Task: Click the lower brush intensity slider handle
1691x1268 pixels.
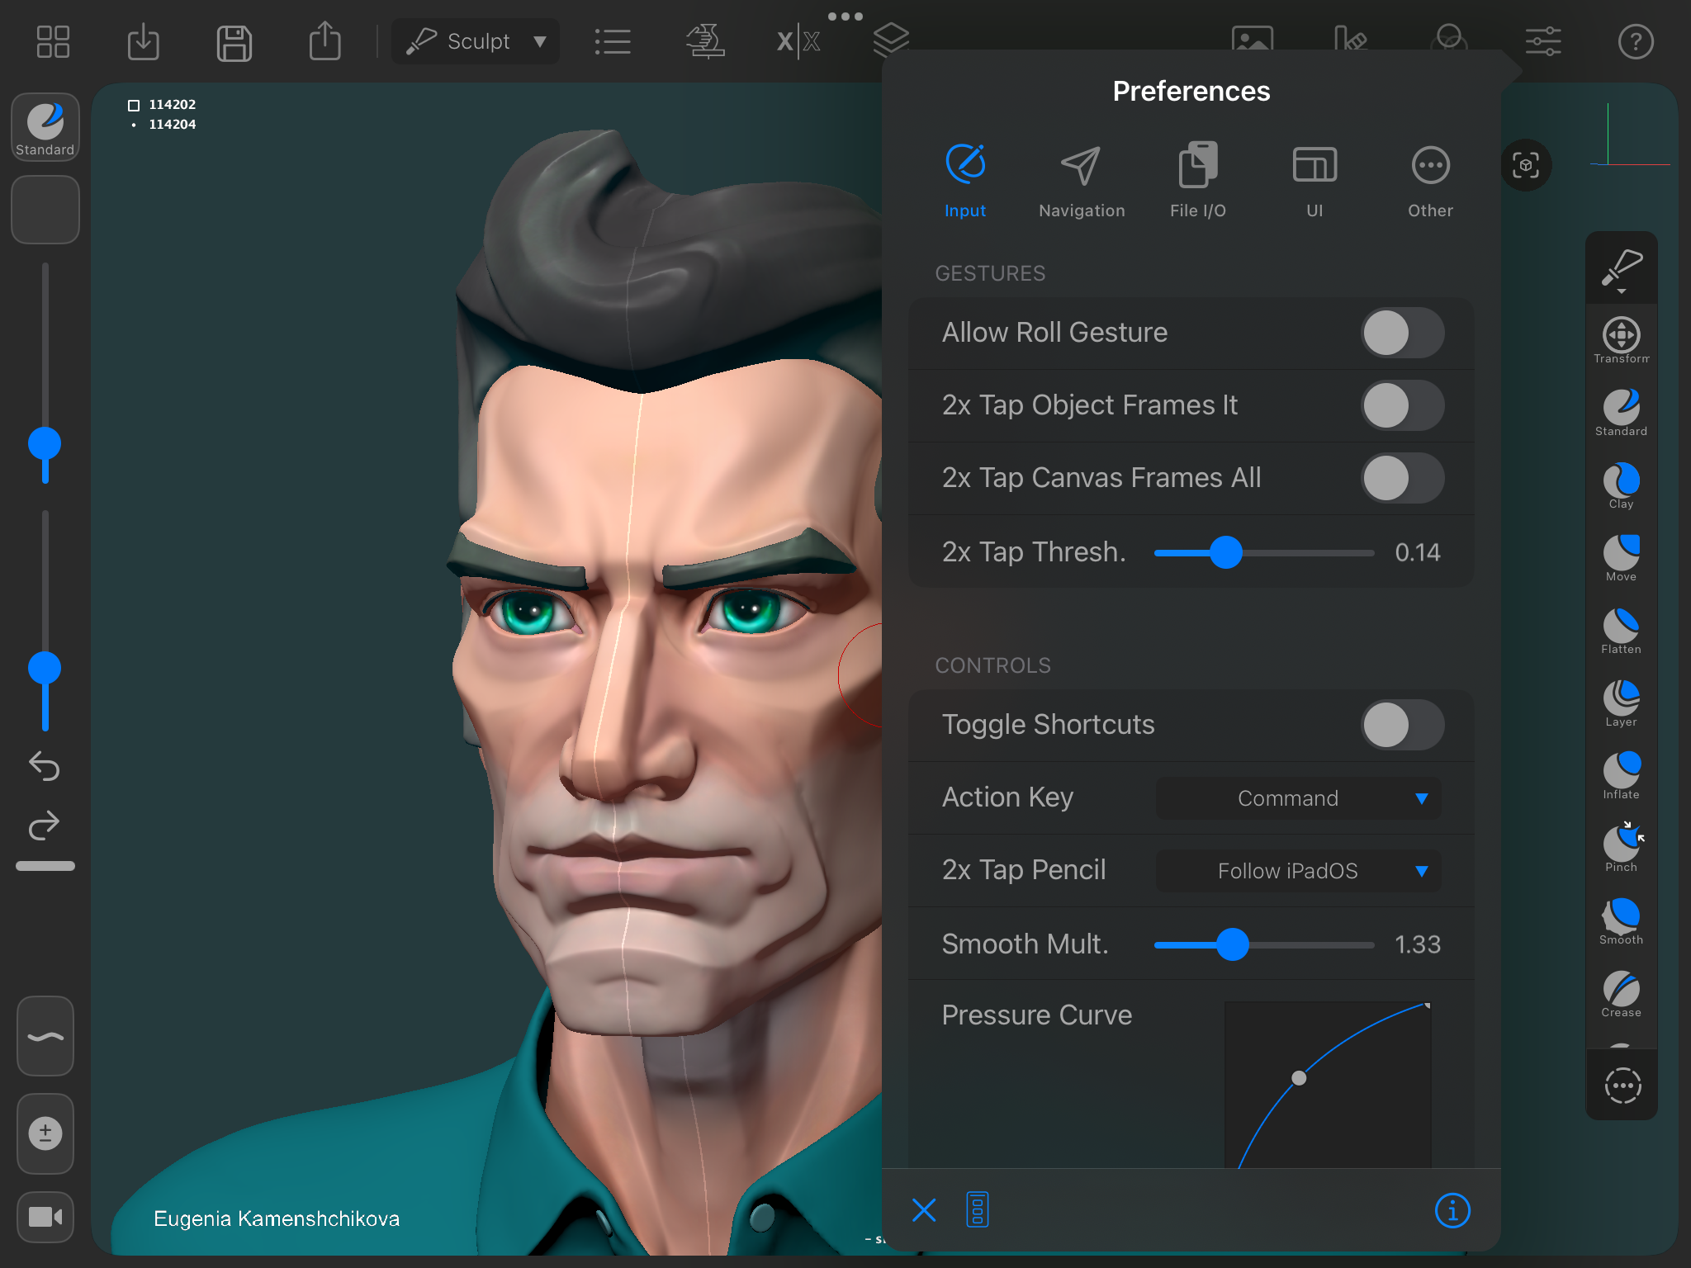Action: coord(45,668)
